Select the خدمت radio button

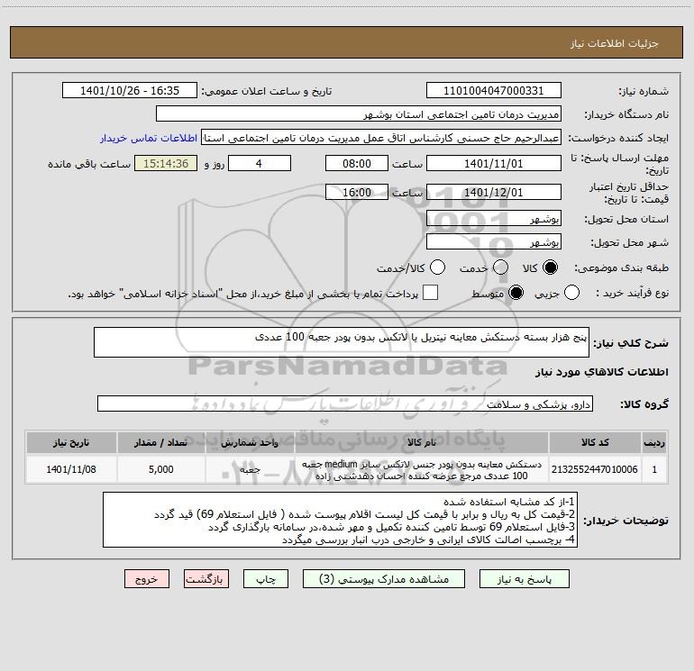click(500, 267)
